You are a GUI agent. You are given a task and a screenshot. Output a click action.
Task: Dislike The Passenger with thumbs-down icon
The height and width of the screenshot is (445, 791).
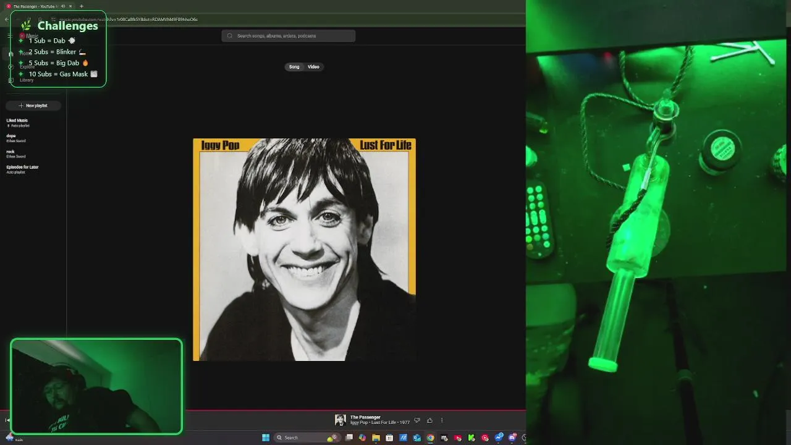click(417, 420)
